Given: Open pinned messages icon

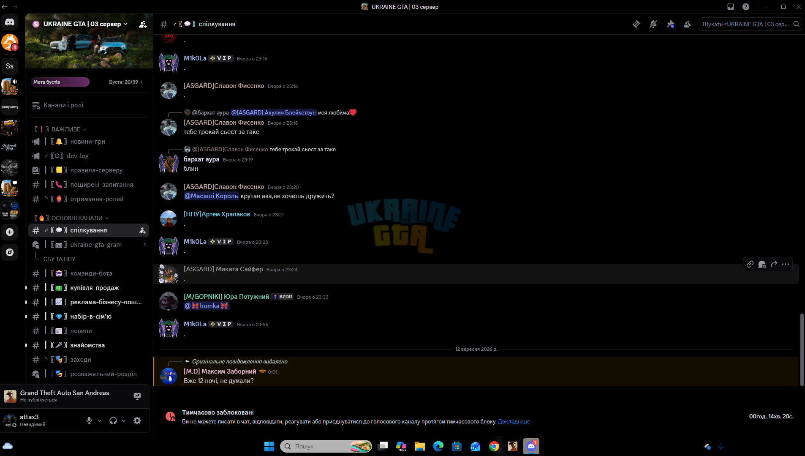Looking at the screenshot, I should click(x=670, y=24).
